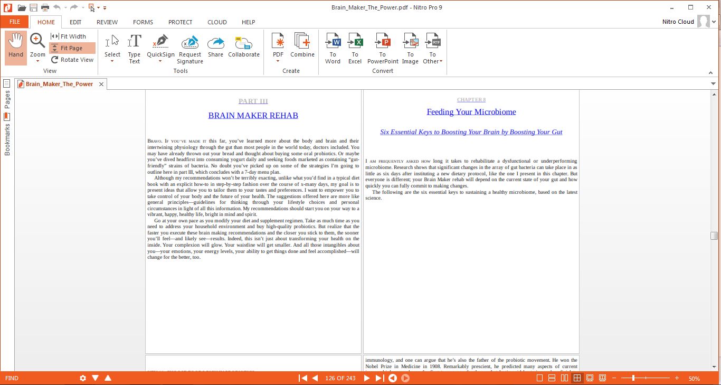The image size is (721, 385).
Task: Switch to facing pages layout
Action: [x=565, y=378]
